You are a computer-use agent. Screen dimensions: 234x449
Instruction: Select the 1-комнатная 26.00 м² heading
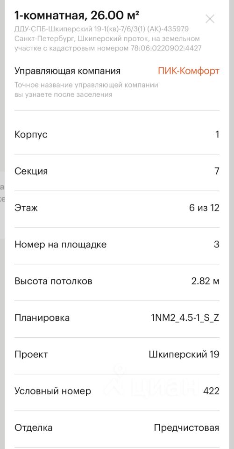tap(77, 16)
